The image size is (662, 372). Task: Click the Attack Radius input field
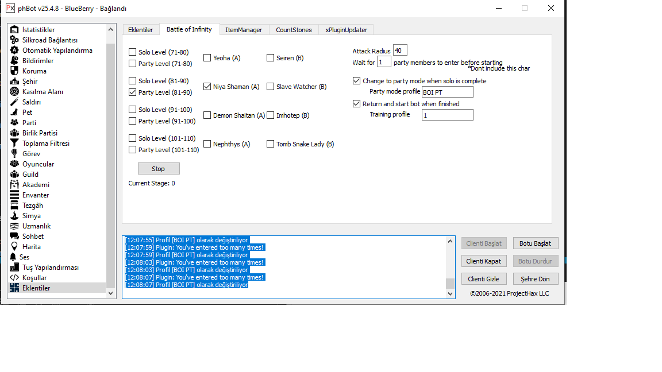tap(400, 51)
